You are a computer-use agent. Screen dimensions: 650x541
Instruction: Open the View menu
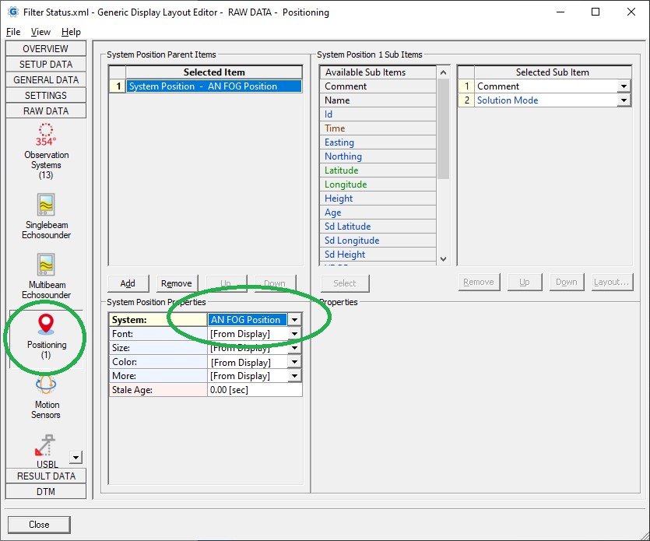click(40, 32)
